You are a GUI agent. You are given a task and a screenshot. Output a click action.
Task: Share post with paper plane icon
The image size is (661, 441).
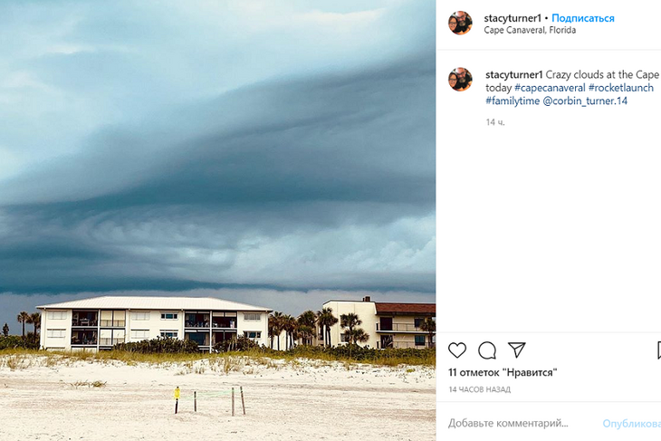click(x=517, y=350)
